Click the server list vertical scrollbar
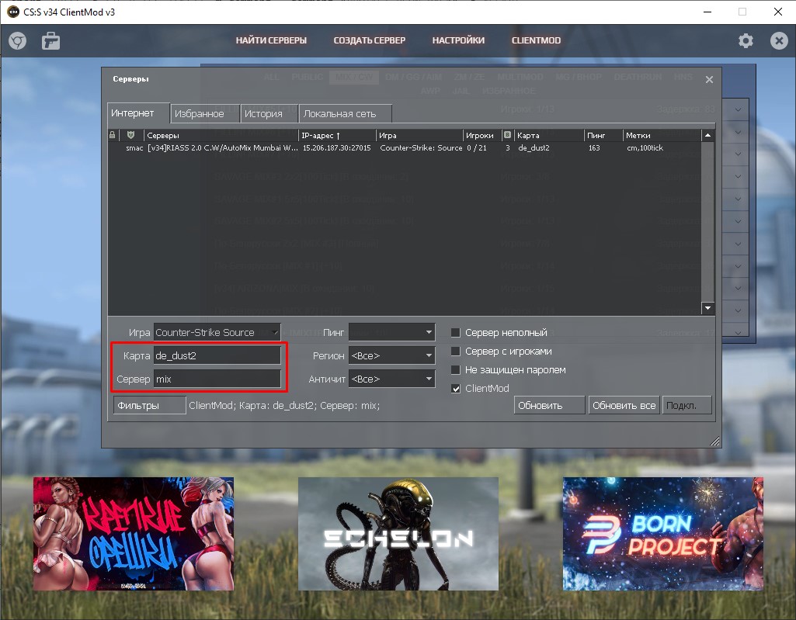 click(707, 221)
